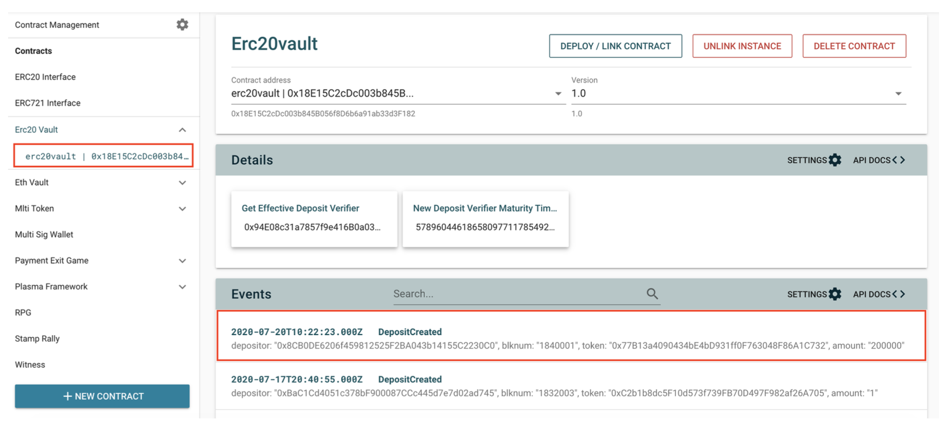Open API Docs code icon in Details
Screen dimensions: 946x434
pos(899,160)
